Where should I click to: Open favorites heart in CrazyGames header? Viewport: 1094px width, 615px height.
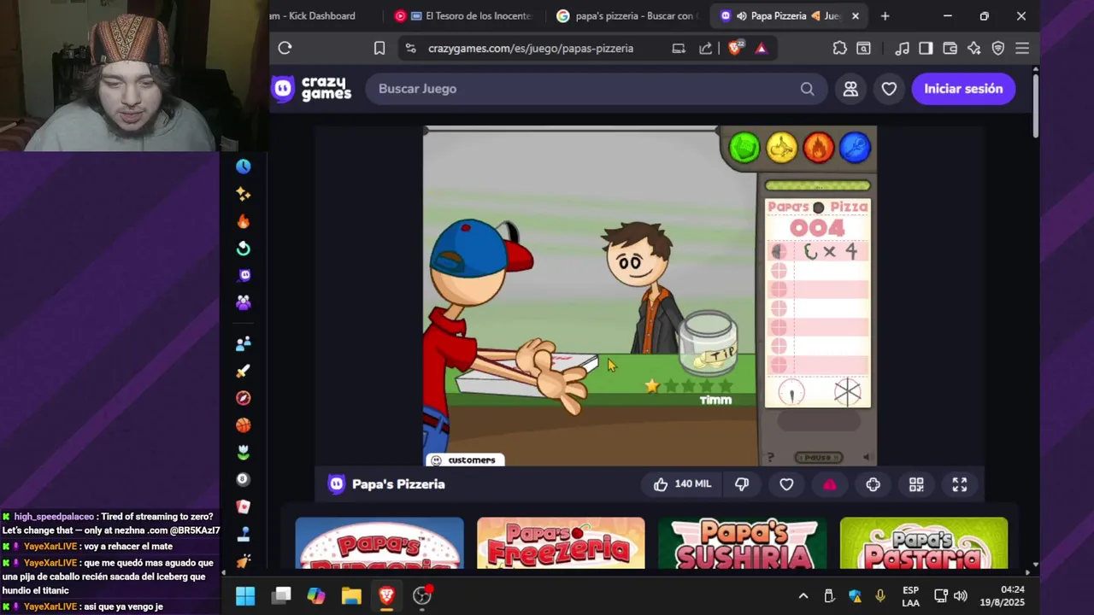pos(889,89)
